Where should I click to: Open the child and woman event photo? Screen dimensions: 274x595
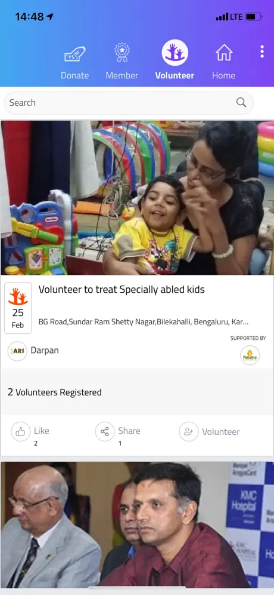(137, 198)
